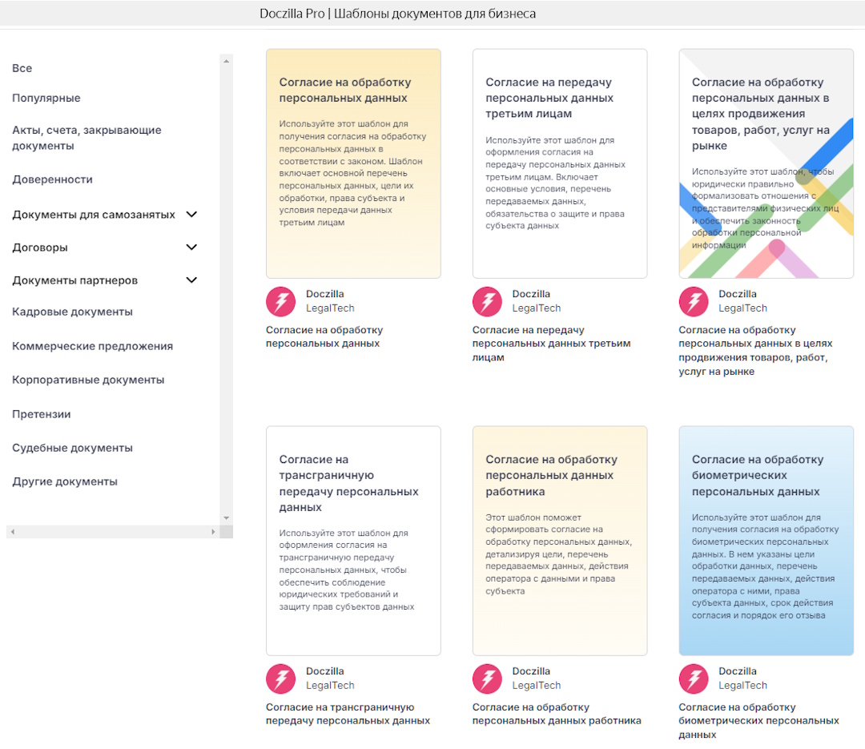
Task: Expand Документы для самозанятых category
Action: (x=191, y=215)
